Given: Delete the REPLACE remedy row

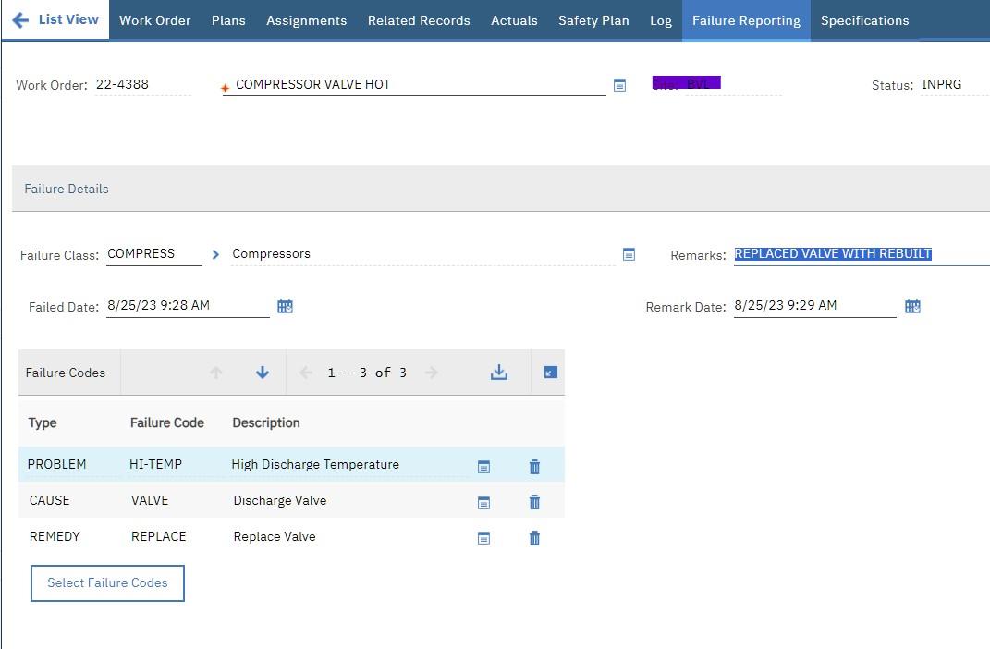Looking at the screenshot, I should 534,538.
